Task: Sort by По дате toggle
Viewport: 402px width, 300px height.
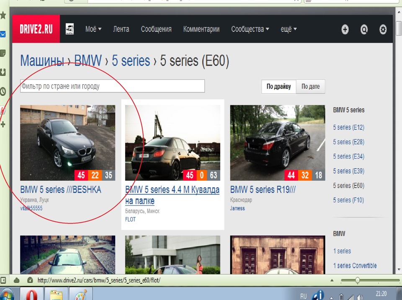Action: (x=310, y=86)
